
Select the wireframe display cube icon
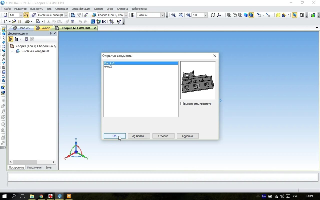pyautogui.click(x=229, y=15)
